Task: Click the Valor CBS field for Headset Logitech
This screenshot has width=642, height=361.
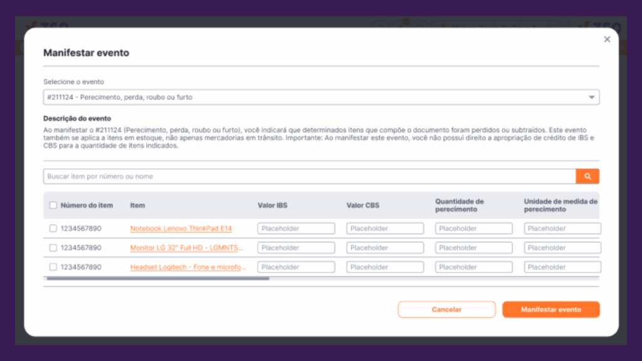Action: click(385, 267)
